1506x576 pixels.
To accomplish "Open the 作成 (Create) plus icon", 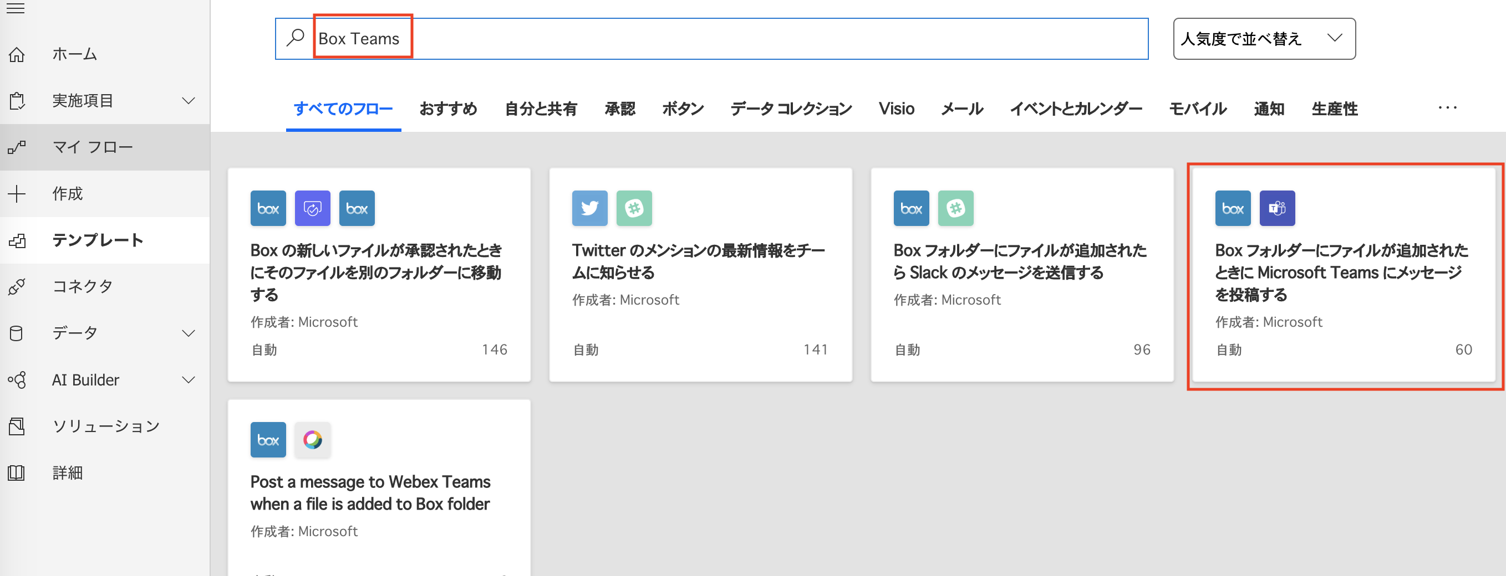I will 18,193.
